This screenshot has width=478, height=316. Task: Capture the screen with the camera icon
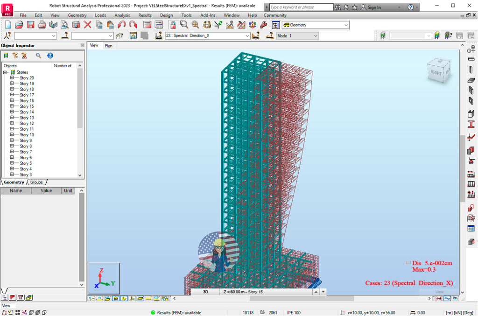point(75,25)
